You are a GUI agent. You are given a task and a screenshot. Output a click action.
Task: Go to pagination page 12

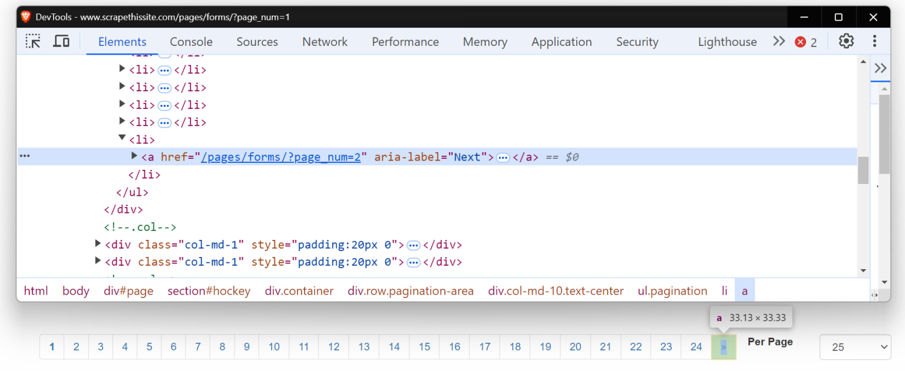(x=333, y=347)
